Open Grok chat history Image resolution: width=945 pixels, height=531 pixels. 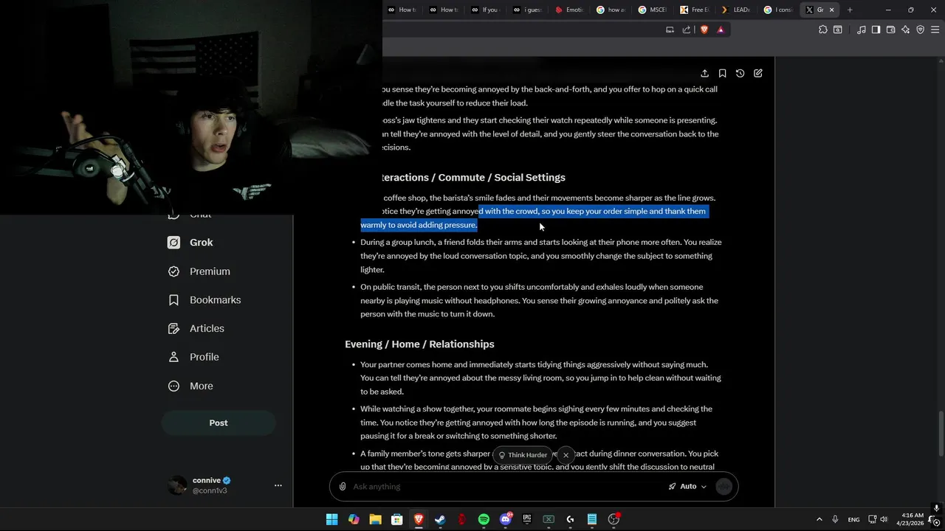(x=740, y=74)
